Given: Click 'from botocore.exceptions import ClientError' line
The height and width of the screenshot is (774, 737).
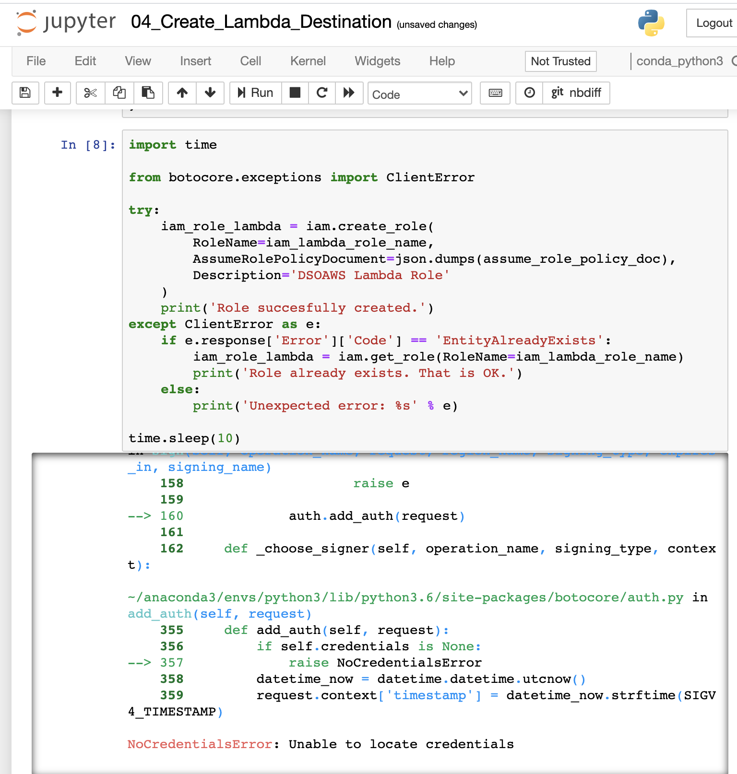Looking at the screenshot, I should click(302, 177).
